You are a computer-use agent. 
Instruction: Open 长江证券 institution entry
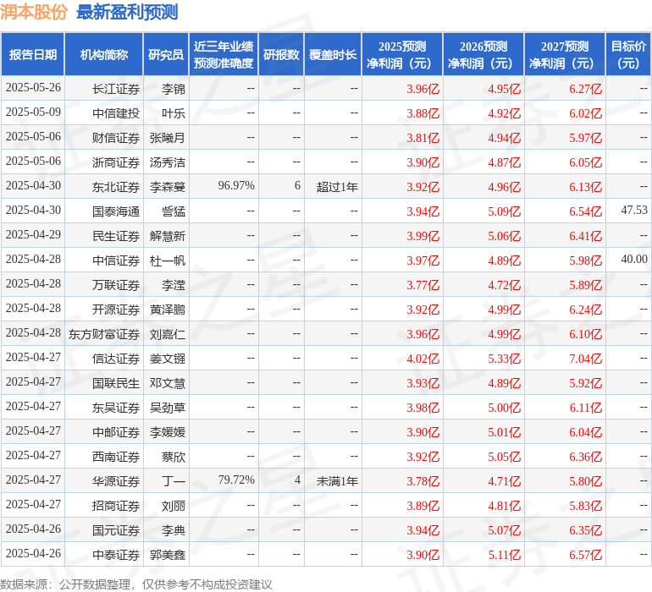tap(116, 89)
